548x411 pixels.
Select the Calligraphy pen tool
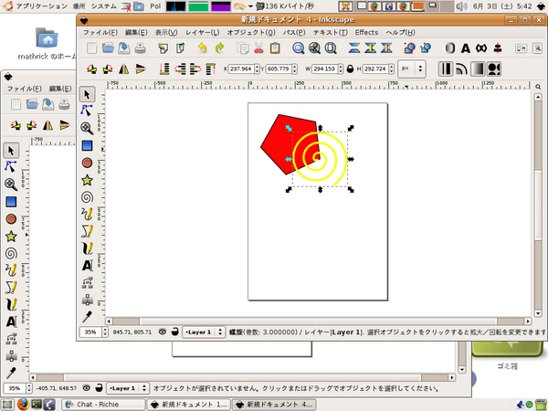click(87, 248)
